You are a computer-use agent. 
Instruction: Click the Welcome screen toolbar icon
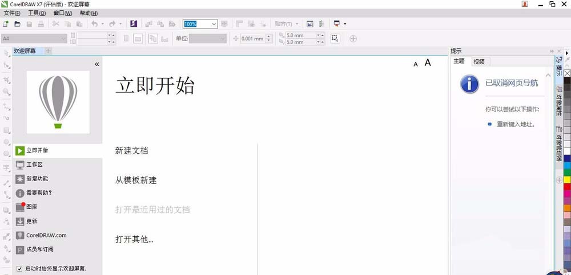pyautogui.click(x=310, y=24)
